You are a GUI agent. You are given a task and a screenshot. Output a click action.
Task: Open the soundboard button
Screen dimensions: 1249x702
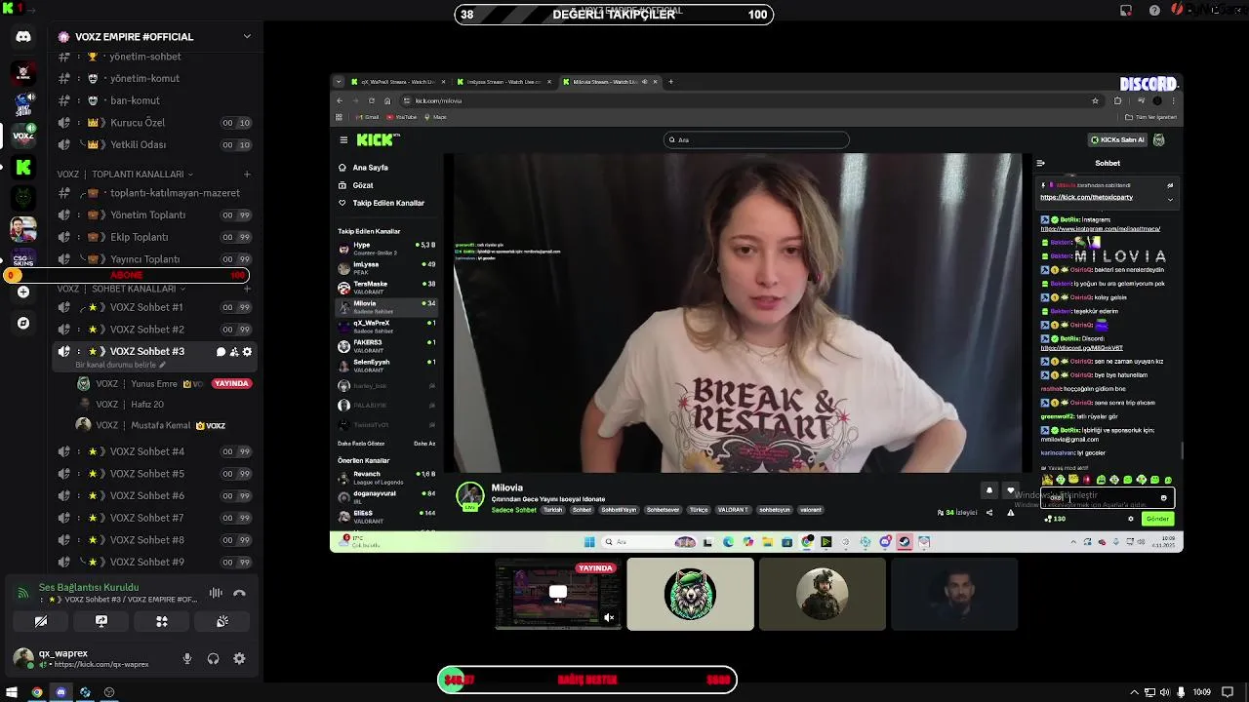point(222,621)
